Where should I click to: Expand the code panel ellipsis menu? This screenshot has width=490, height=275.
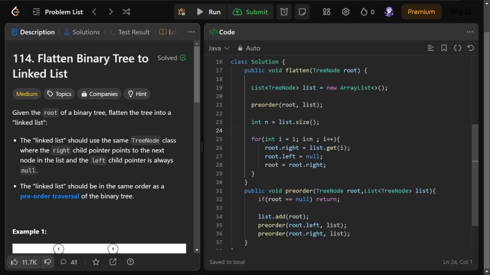(470, 32)
